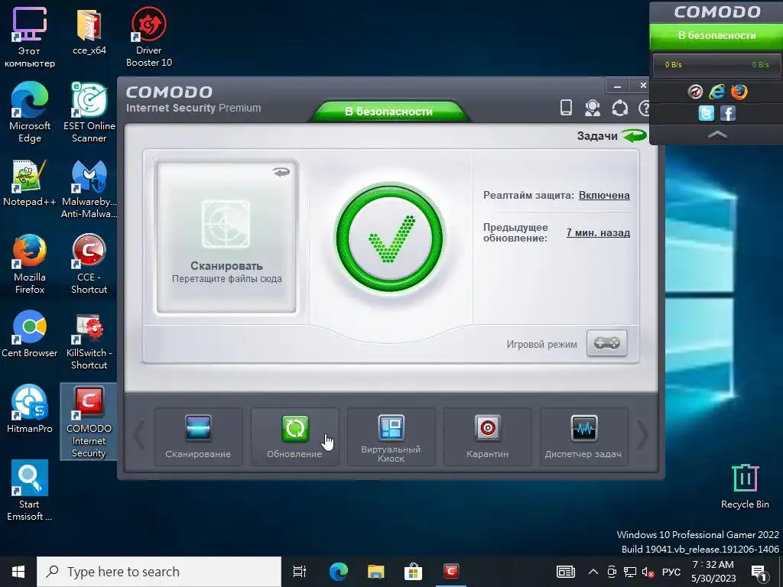
Task: Show hidden tray icons chevron
Action: [x=593, y=572]
